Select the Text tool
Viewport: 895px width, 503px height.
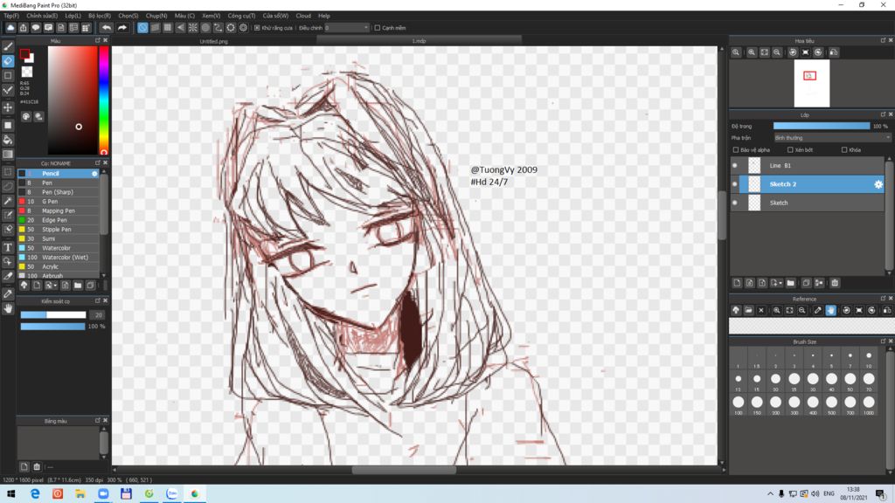pos(8,247)
